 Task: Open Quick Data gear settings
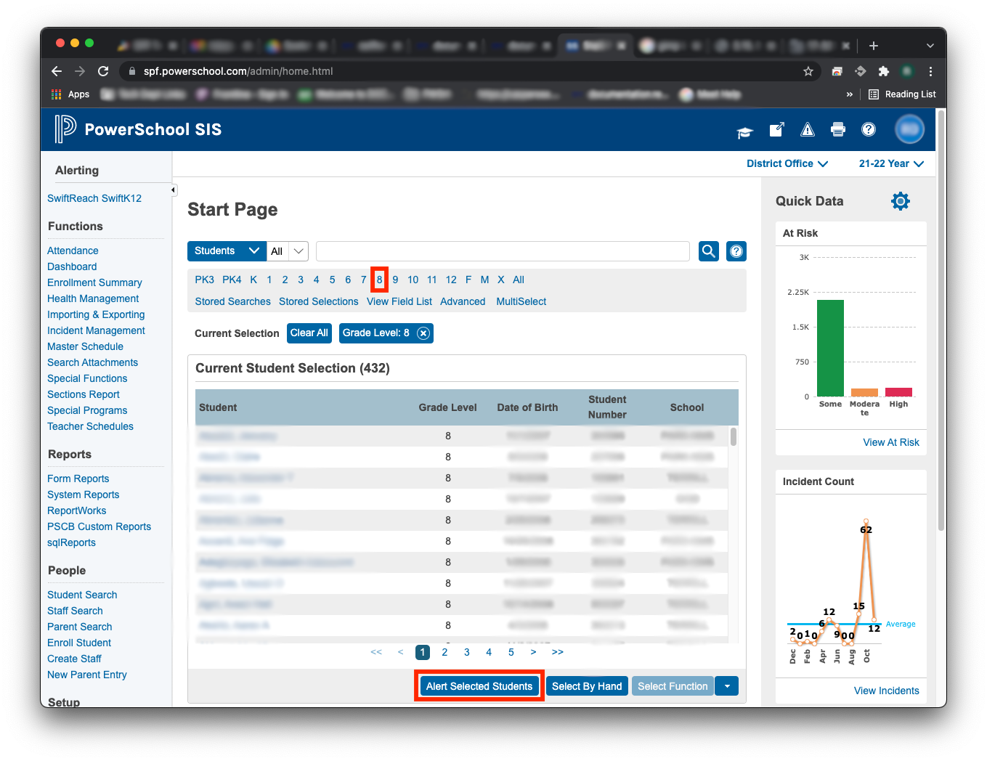click(x=900, y=201)
